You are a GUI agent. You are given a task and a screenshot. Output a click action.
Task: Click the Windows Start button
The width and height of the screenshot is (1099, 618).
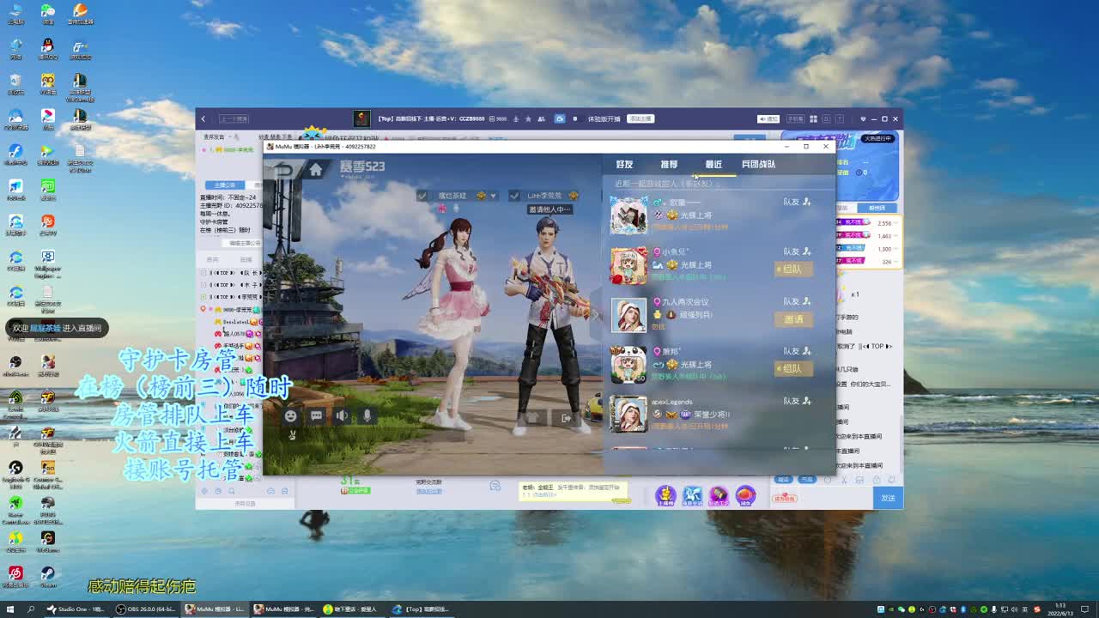point(9,609)
